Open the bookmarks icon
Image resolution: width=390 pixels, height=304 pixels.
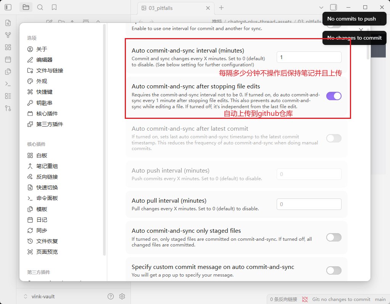coord(54,7)
